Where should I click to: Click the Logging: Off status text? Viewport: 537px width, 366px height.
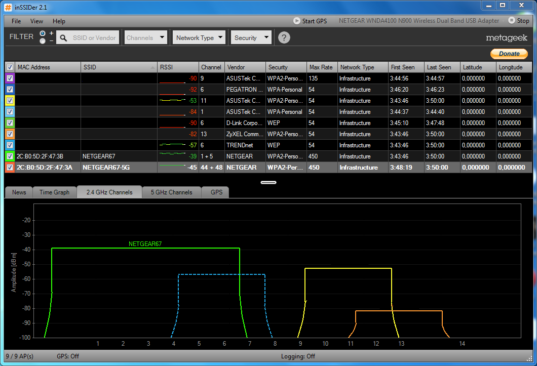[x=298, y=356]
